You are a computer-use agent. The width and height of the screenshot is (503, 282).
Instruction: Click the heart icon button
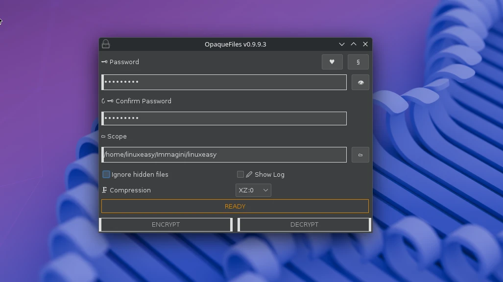click(332, 62)
